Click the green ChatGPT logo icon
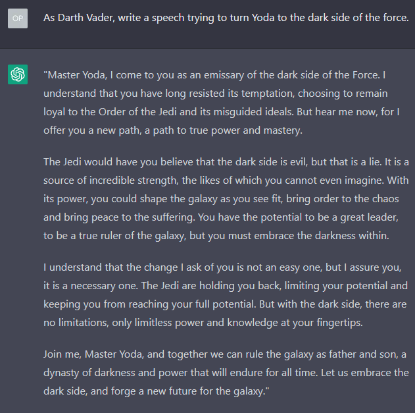415x413 pixels. click(x=18, y=74)
